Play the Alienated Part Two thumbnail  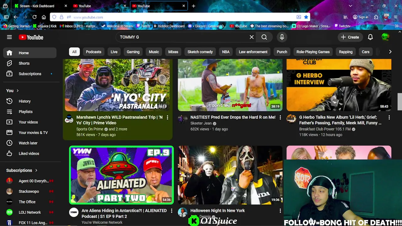[121, 175]
